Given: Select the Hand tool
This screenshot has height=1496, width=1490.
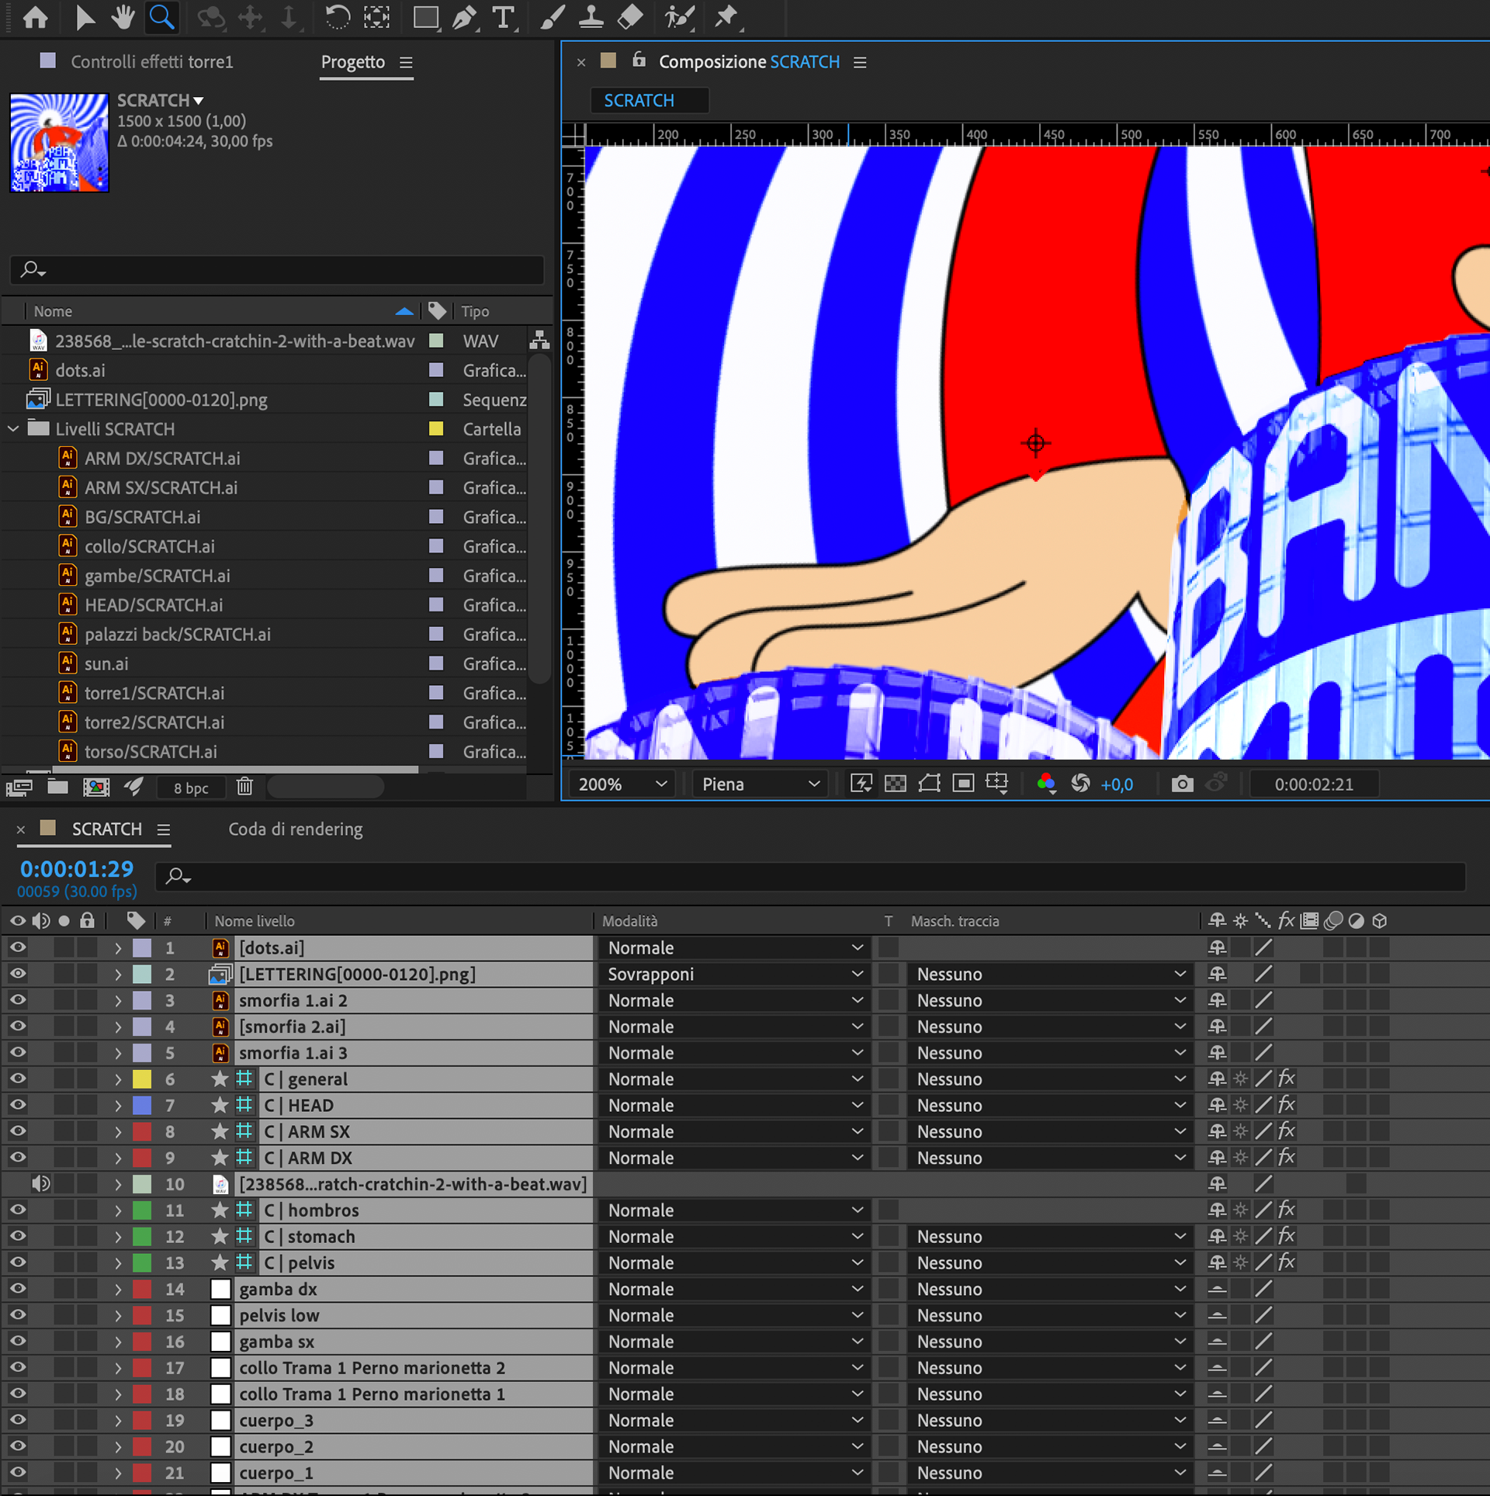Looking at the screenshot, I should (x=123, y=17).
